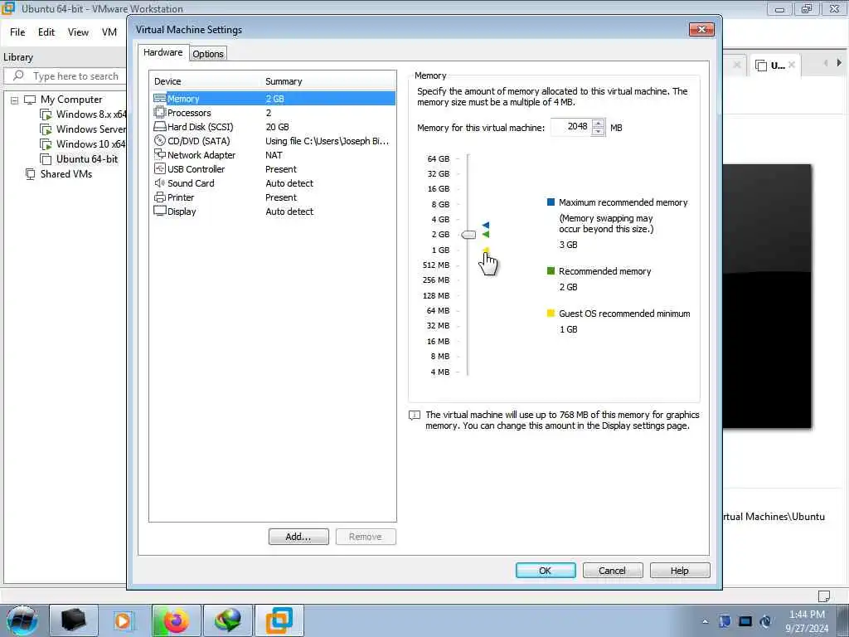Click the 20 GB hard disk summary
The width and height of the screenshot is (849, 637).
[277, 127]
